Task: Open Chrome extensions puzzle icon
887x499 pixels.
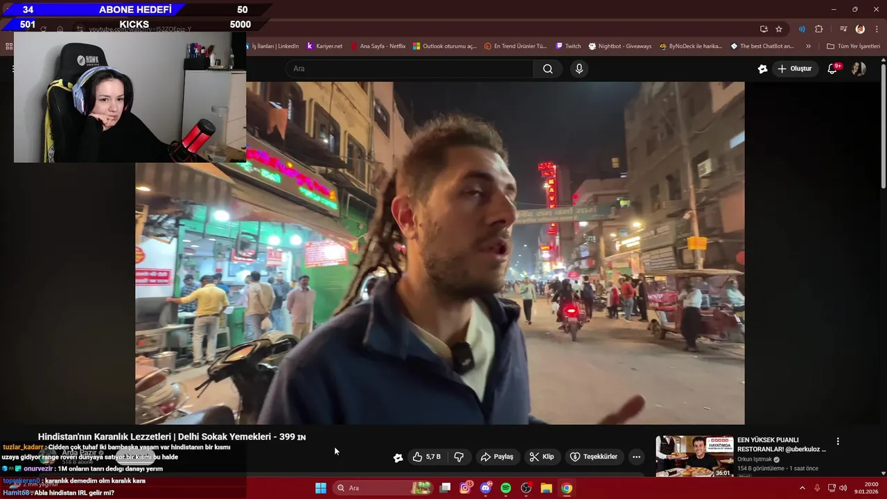Action: pyautogui.click(x=819, y=29)
